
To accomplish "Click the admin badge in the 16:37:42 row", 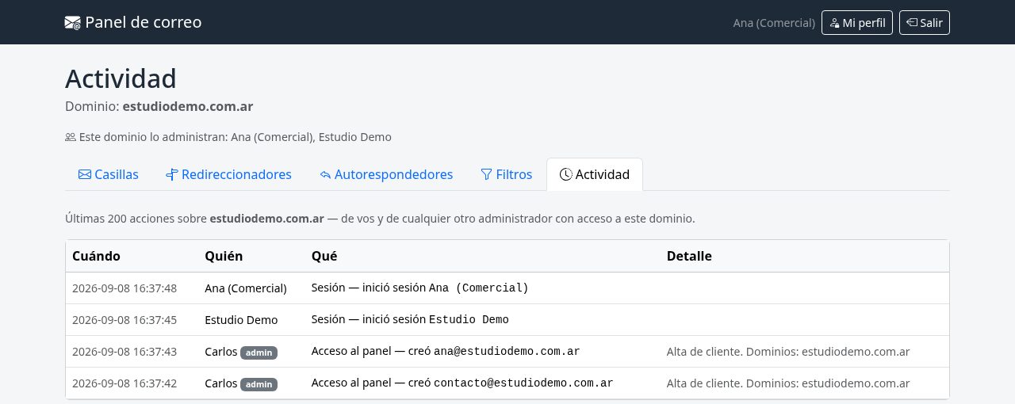I will click(x=259, y=384).
